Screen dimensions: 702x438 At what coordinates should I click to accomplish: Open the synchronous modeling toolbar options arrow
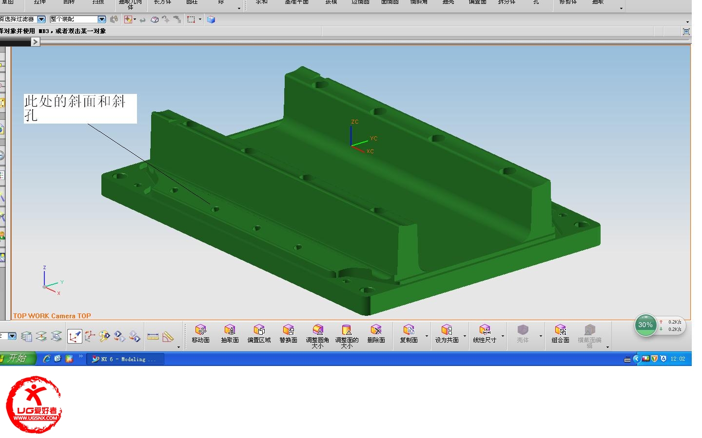607,347
